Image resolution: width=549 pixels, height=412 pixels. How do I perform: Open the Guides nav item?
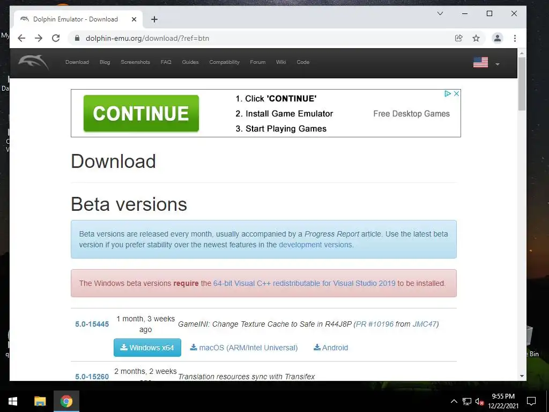click(x=190, y=62)
